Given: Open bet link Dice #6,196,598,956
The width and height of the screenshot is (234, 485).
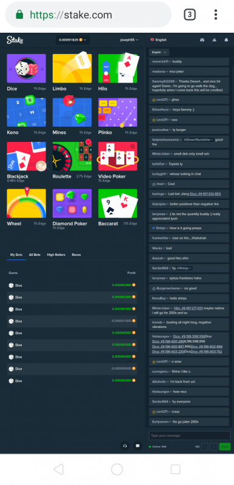Looking at the screenshot, I should [189, 336].
